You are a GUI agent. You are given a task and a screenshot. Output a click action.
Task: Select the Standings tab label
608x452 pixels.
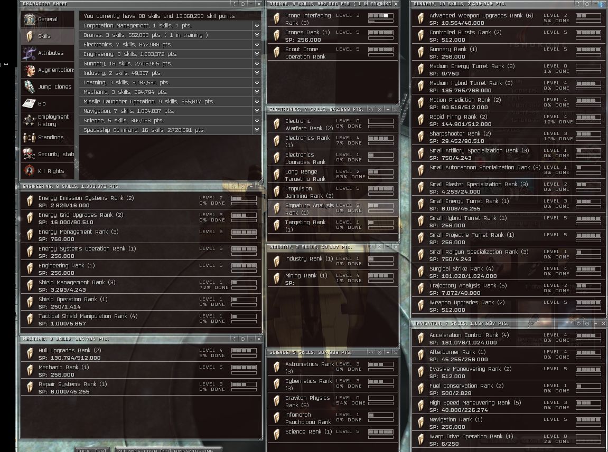[51, 138]
